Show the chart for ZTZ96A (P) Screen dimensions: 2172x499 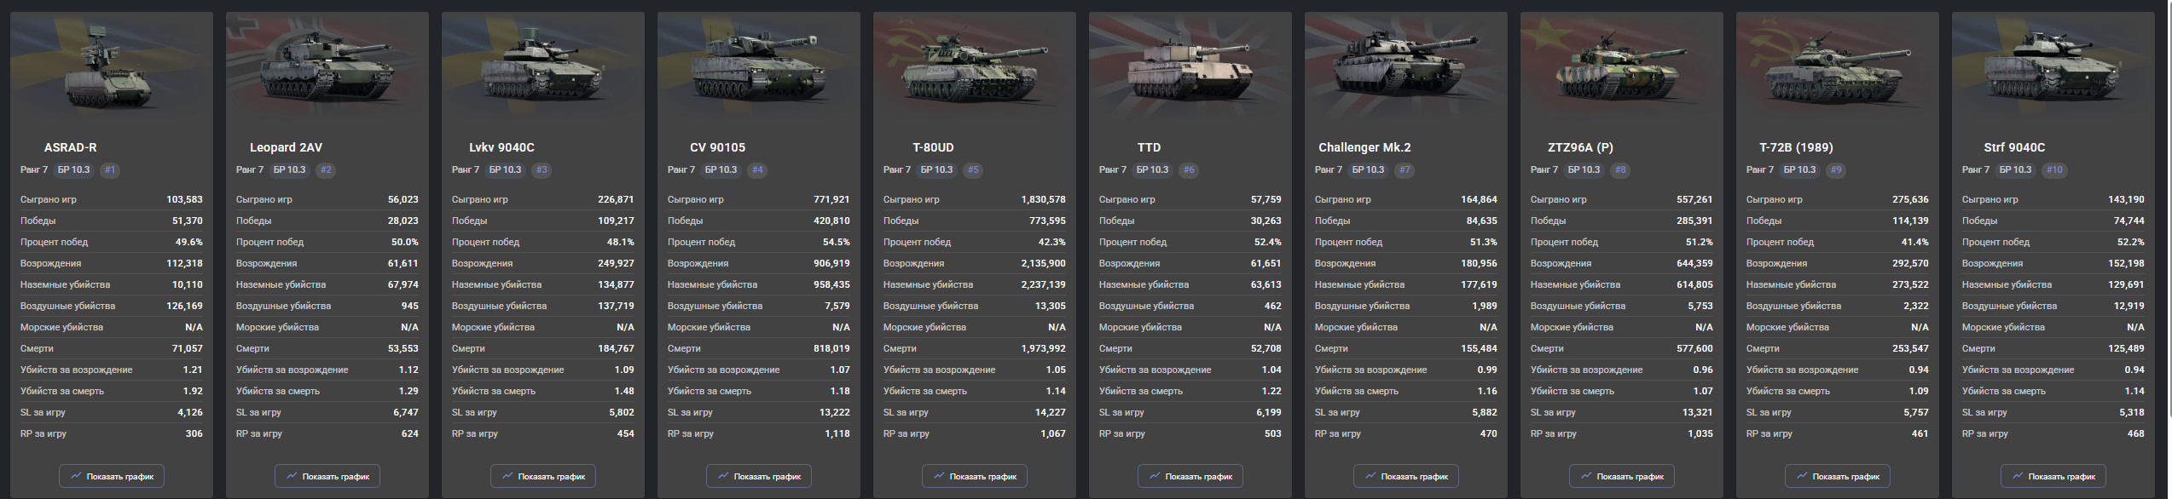click(1622, 476)
